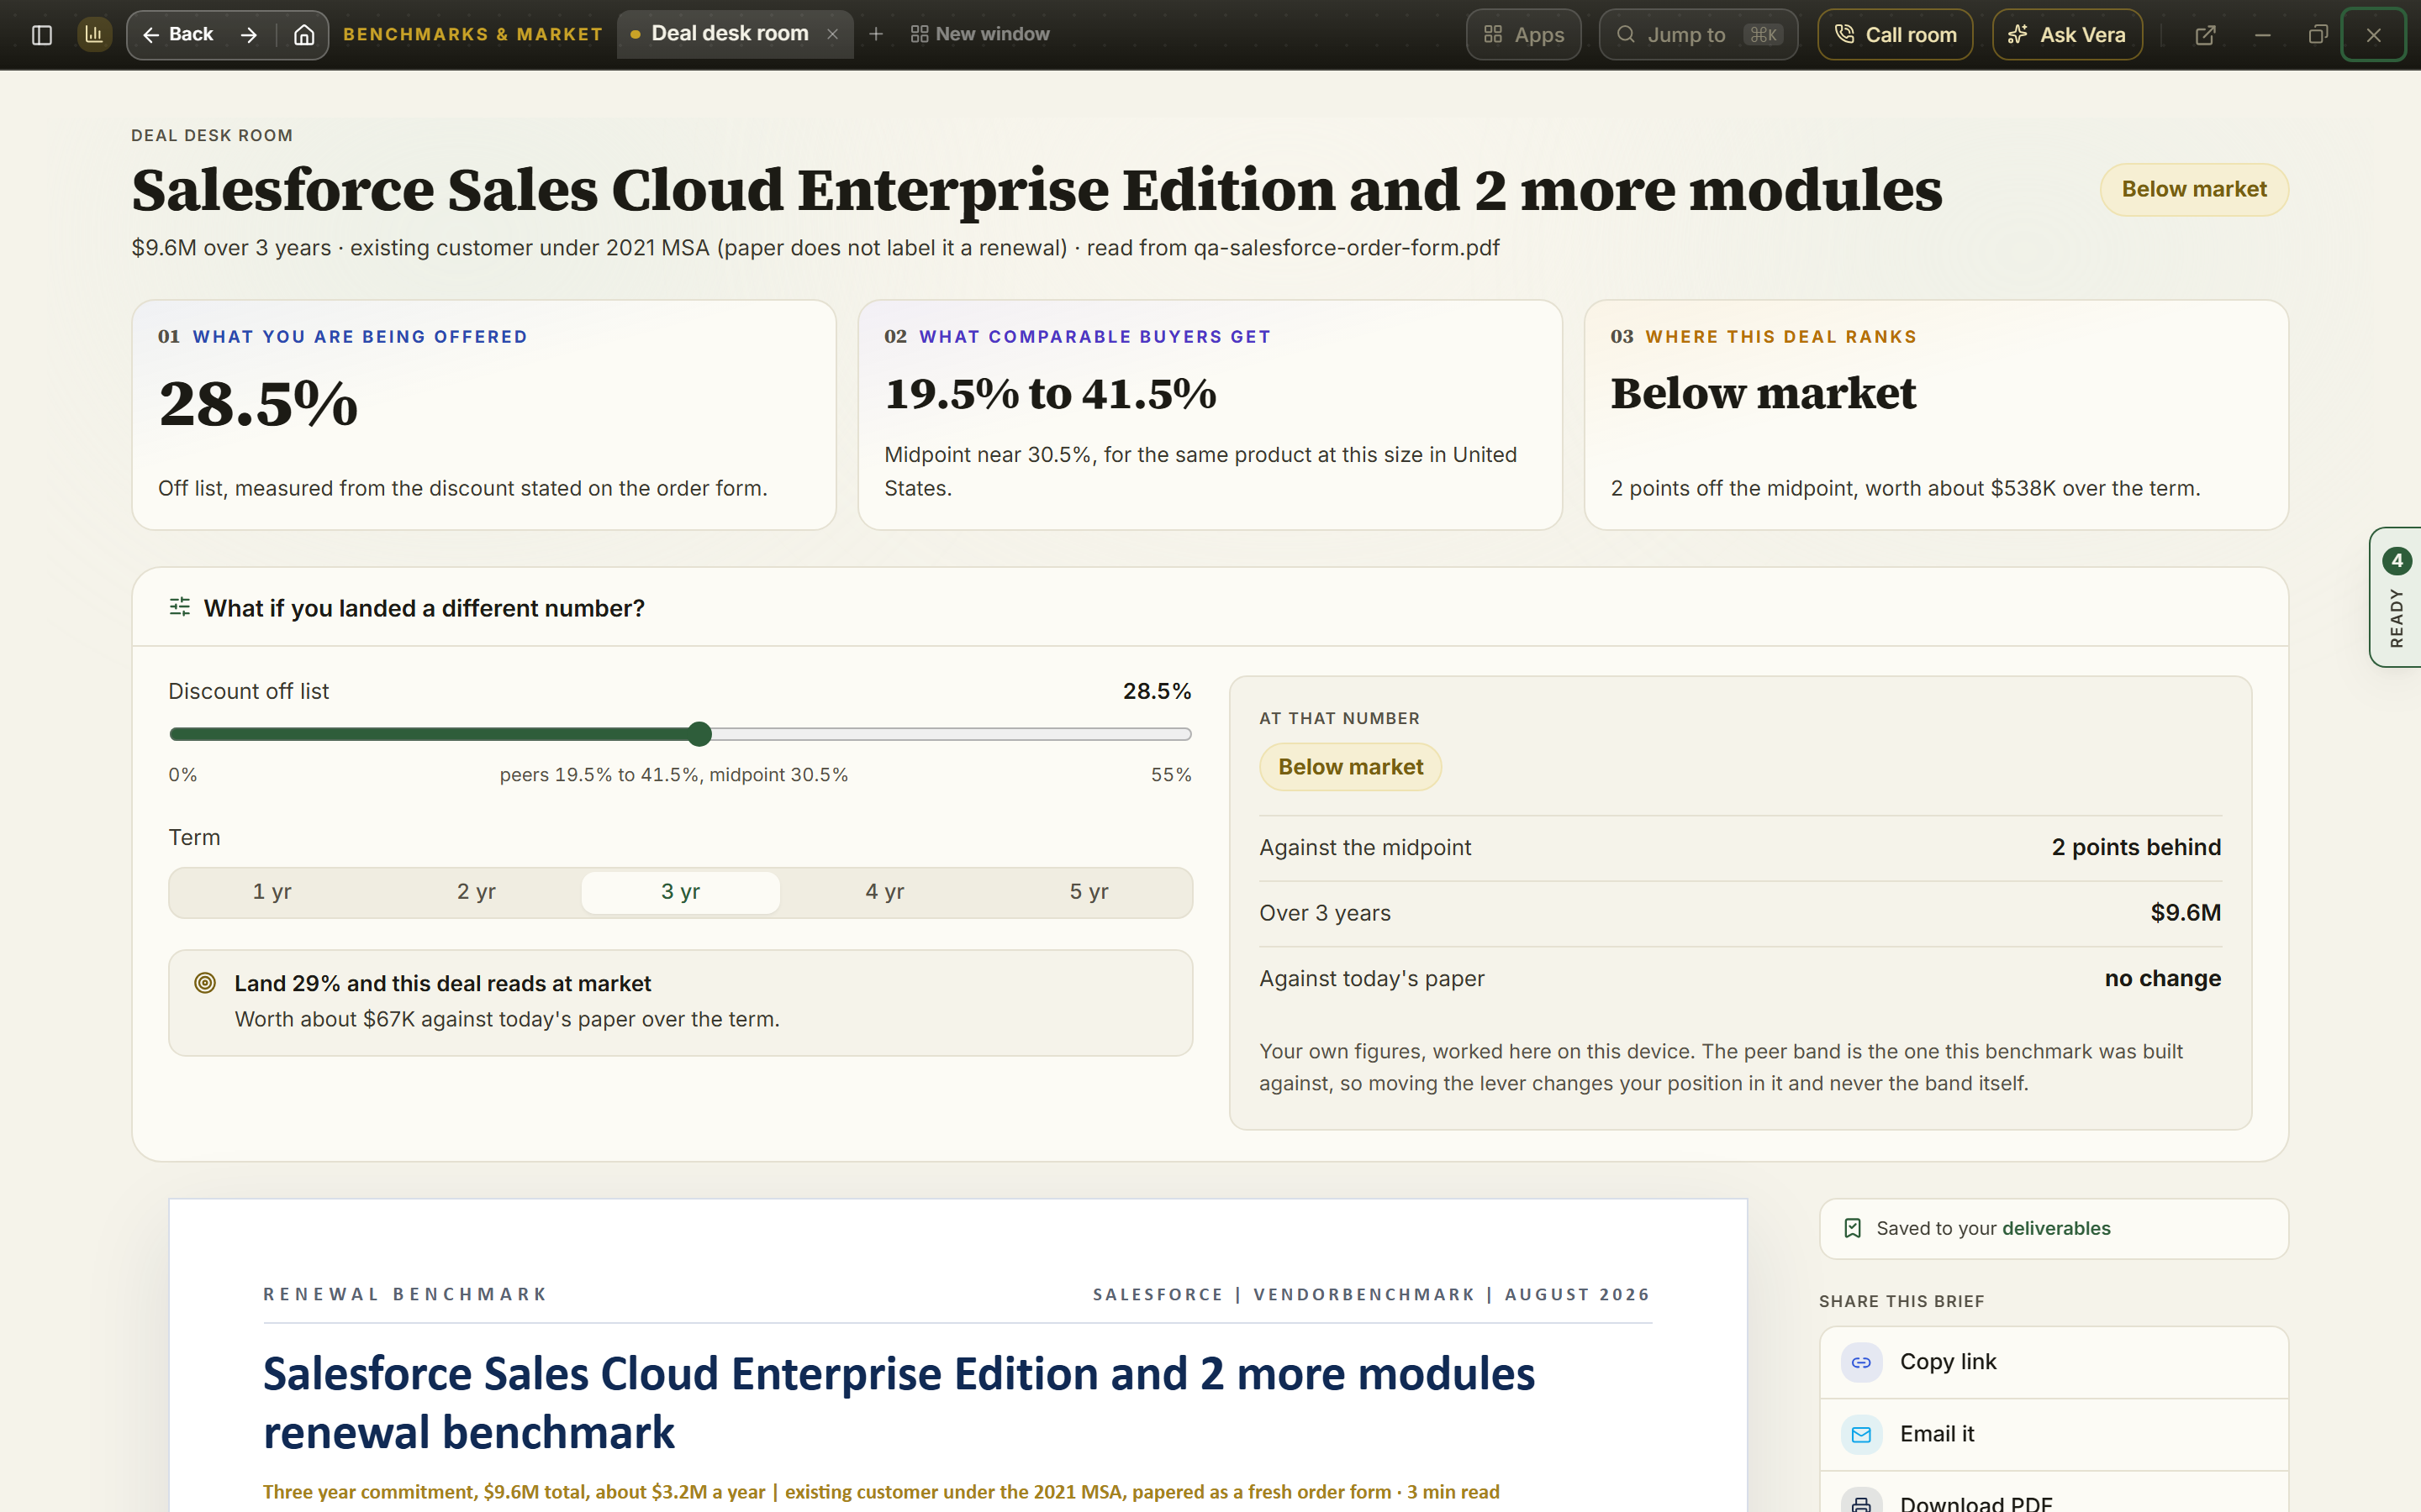This screenshot has width=2421, height=1512.
Task: Click the Against the midpoint label
Action: click(x=1364, y=848)
